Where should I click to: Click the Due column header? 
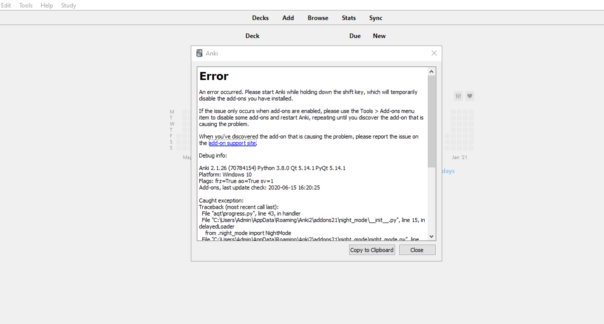pos(355,36)
